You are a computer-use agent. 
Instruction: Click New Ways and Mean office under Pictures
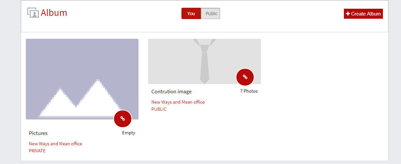pos(56,144)
